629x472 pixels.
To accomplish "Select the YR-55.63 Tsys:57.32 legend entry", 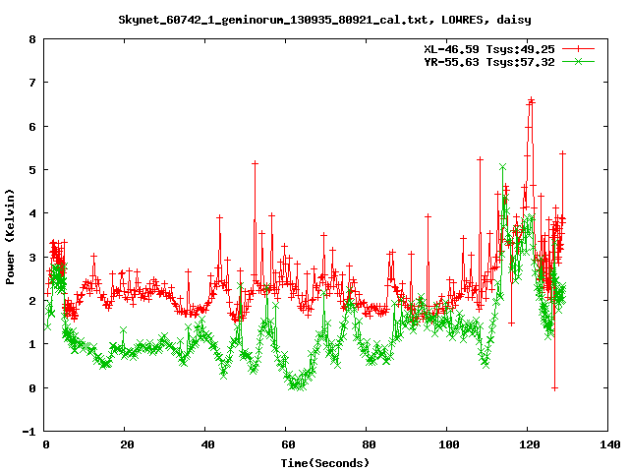I will pos(489,62).
